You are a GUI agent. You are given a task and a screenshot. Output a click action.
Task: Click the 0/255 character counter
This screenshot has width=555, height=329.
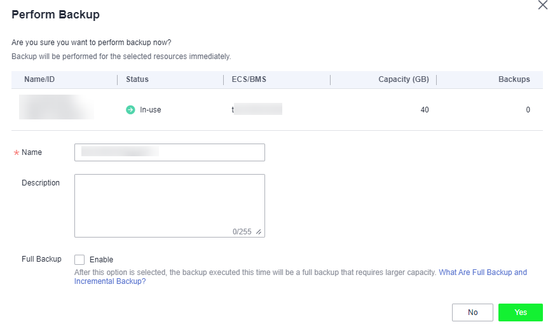coord(242,232)
